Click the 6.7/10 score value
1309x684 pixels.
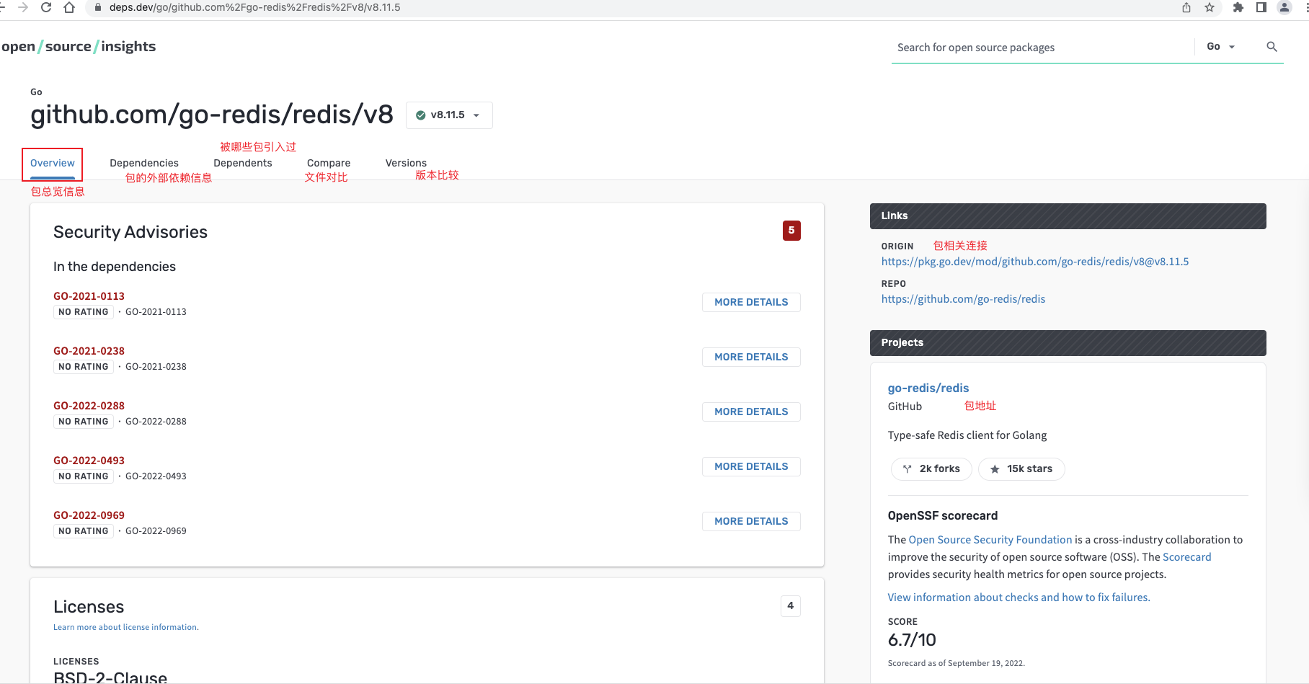point(912,640)
